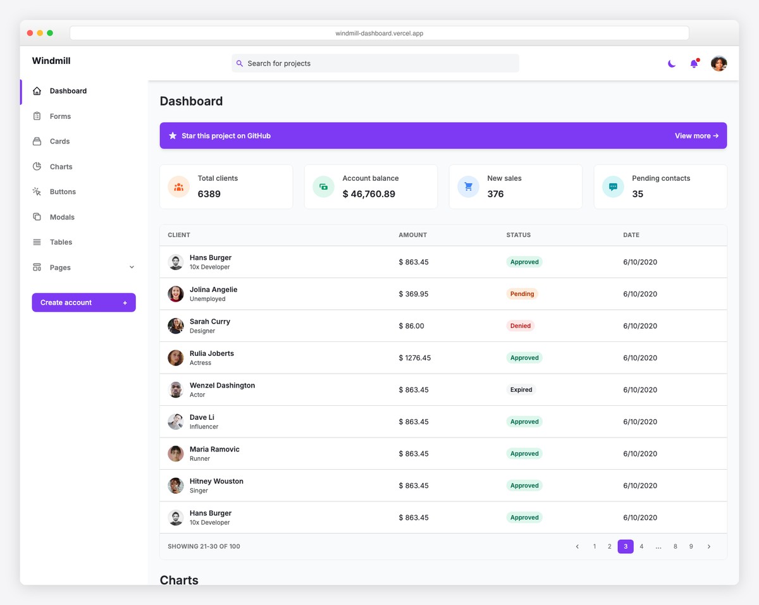Viewport: 759px width, 605px height.
Task: Expand the Pages menu in sidebar
Action: coord(132,267)
